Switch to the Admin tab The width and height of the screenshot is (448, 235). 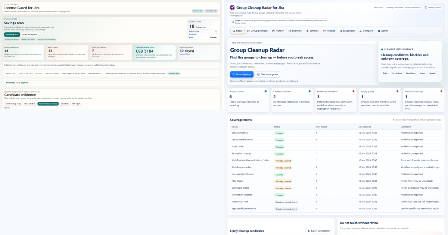pyautogui.click(x=383, y=31)
